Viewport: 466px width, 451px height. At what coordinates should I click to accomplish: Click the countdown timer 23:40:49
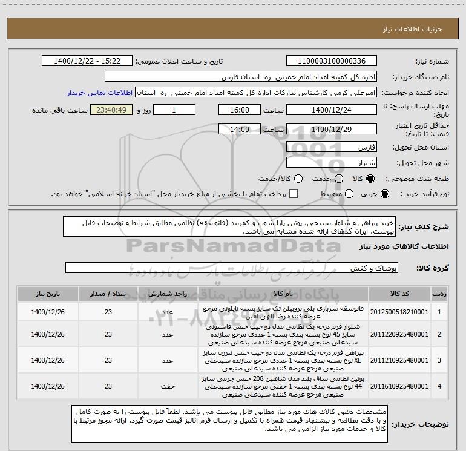click(111, 110)
